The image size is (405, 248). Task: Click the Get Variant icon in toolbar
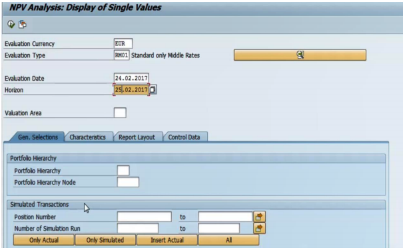pos(23,24)
